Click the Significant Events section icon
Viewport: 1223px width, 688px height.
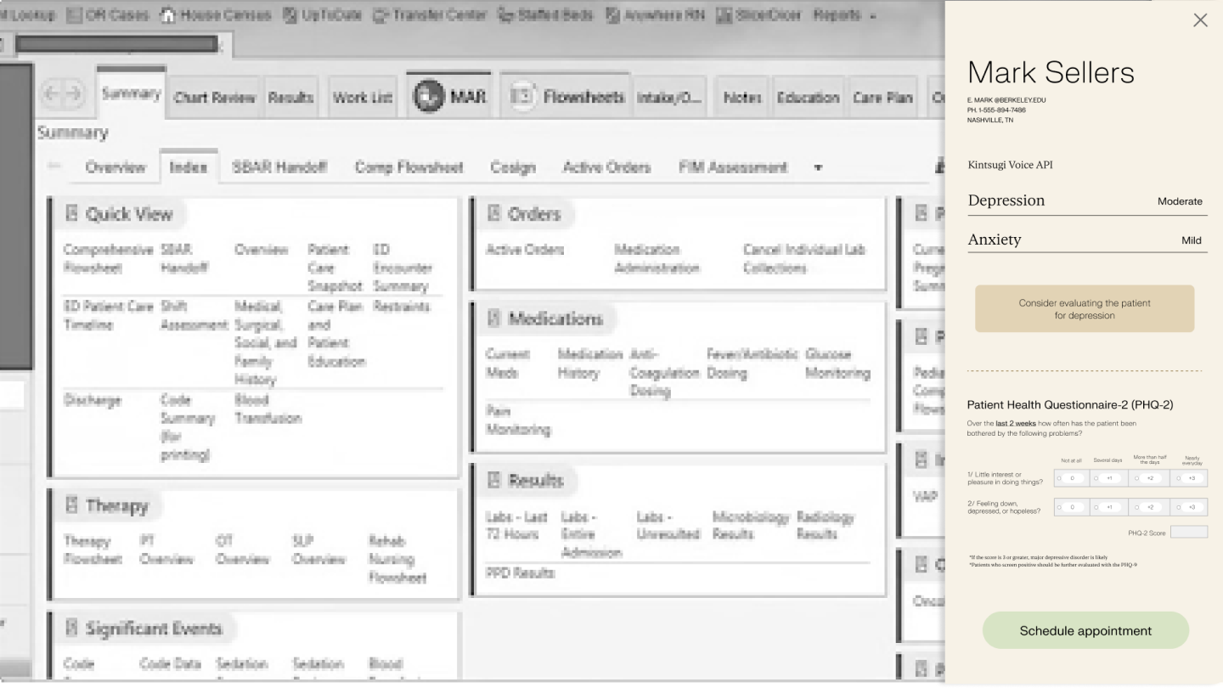[71, 629]
